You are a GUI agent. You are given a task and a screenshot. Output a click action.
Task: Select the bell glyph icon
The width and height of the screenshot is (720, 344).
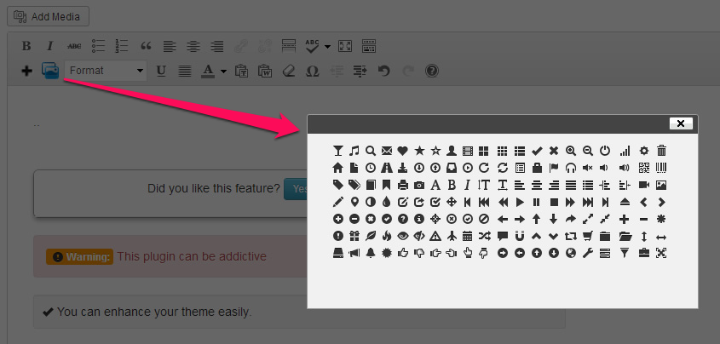[370, 253]
